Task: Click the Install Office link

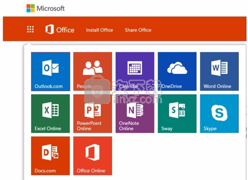Action: [100, 30]
